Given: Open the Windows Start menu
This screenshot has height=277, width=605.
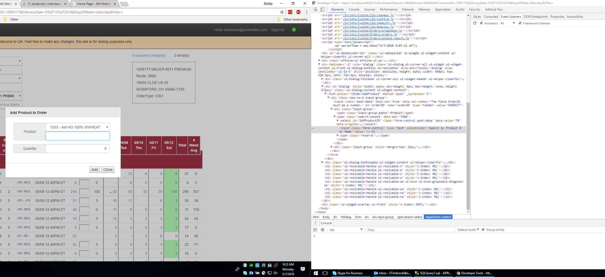Looking at the screenshot, I should click(x=316, y=273).
